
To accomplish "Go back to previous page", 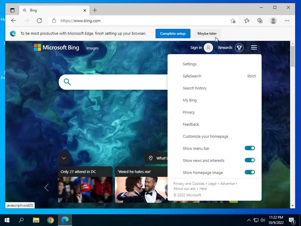I will point(14,21).
